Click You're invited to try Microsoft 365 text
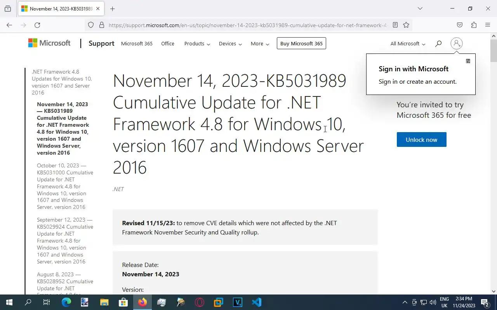This screenshot has height=310, width=497. tap(434, 110)
